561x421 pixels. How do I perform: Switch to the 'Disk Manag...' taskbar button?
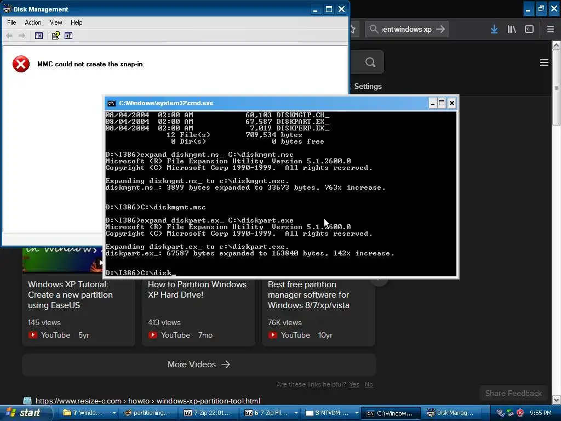pyautogui.click(x=451, y=413)
